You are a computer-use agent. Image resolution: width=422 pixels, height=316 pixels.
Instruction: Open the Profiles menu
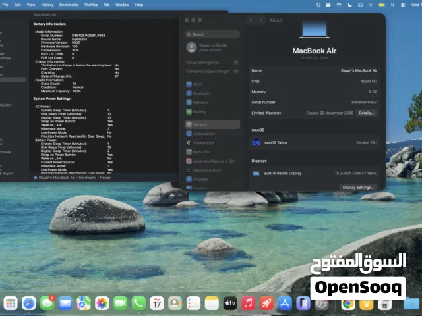point(91,5)
